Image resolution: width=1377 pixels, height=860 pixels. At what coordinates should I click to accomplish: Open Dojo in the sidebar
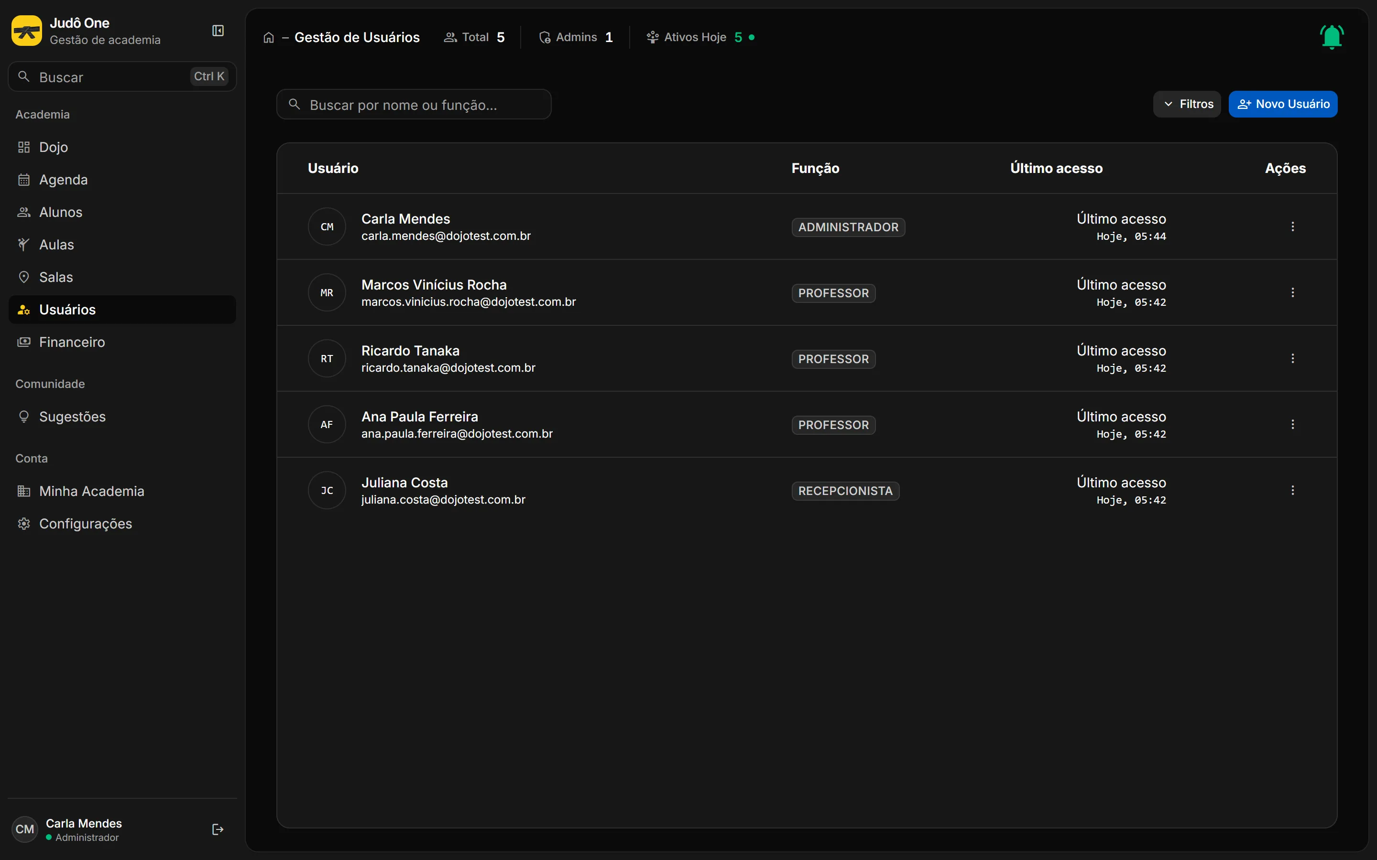122,147
